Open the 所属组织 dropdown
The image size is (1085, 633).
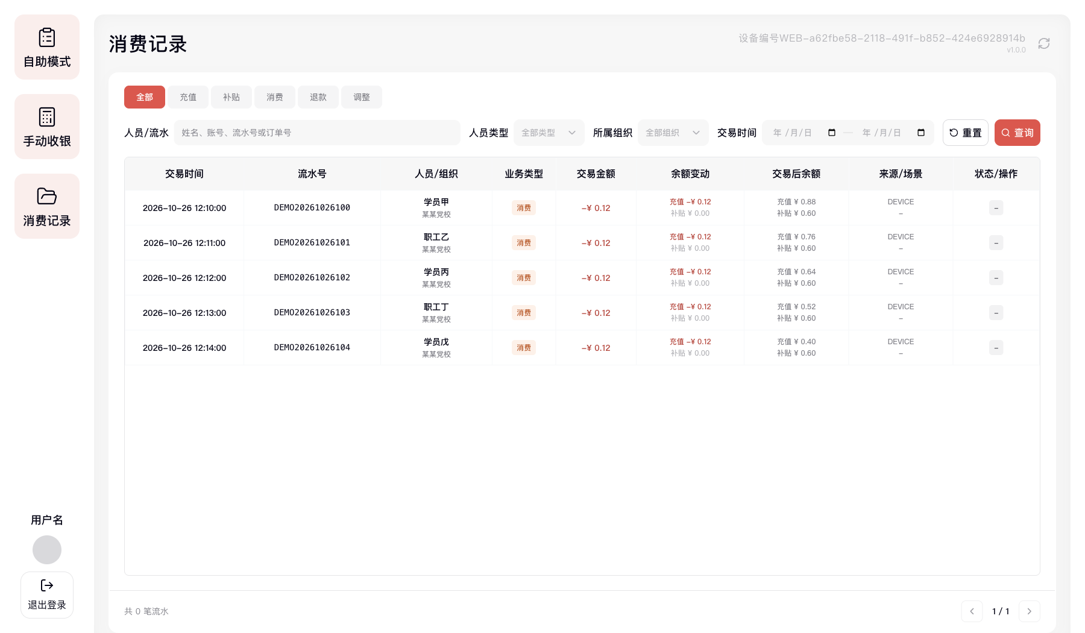coord(673,133)
